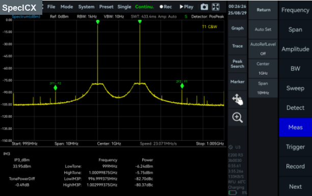
Task: Click the bottom Center: 1GHz label
Action: (109, 143)
